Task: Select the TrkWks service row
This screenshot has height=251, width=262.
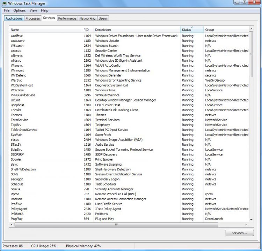Action: click(129, 110)
